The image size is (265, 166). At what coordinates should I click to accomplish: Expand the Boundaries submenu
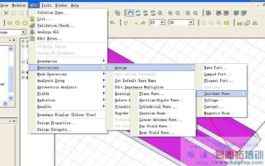[x=68, y=61]
